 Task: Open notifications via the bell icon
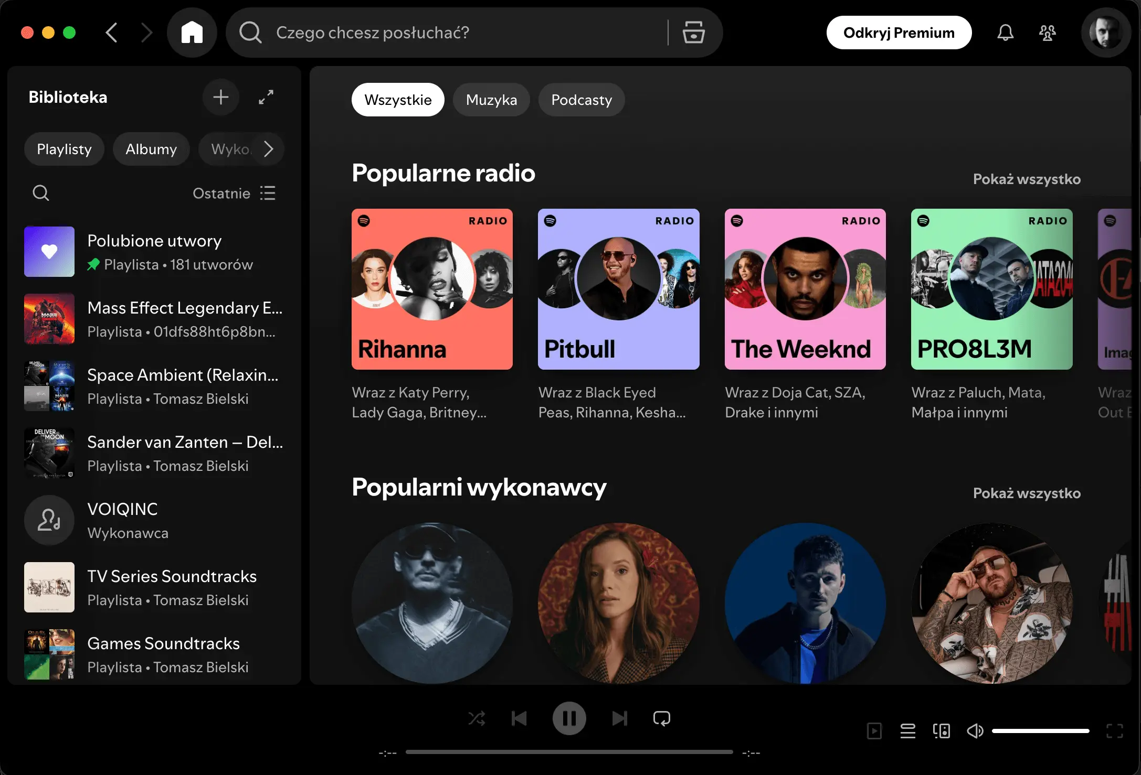tap(1005, 32)
